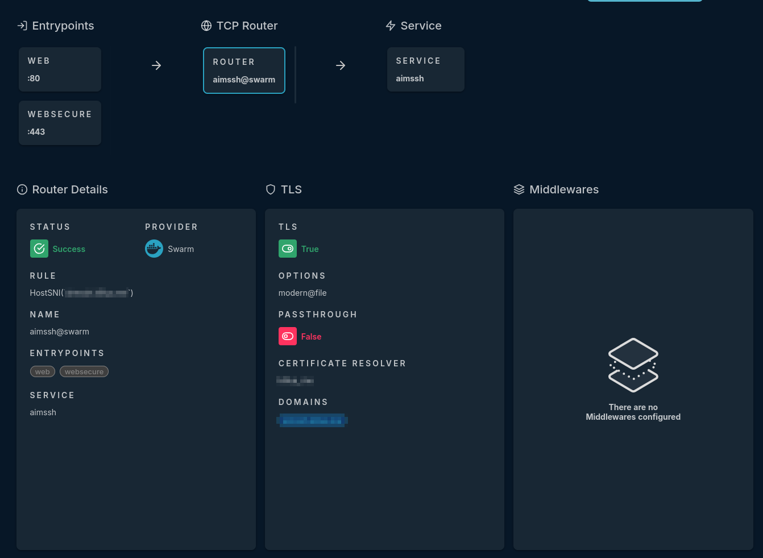Click the arrow between Router and Service
This screenshot has width=763, height=558.
click(x=341, y=65)
